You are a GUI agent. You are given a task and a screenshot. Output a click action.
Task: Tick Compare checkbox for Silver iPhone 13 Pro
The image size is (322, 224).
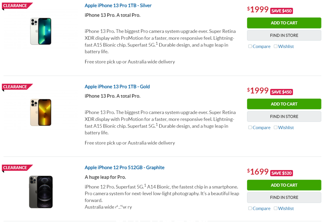point(250,46)
